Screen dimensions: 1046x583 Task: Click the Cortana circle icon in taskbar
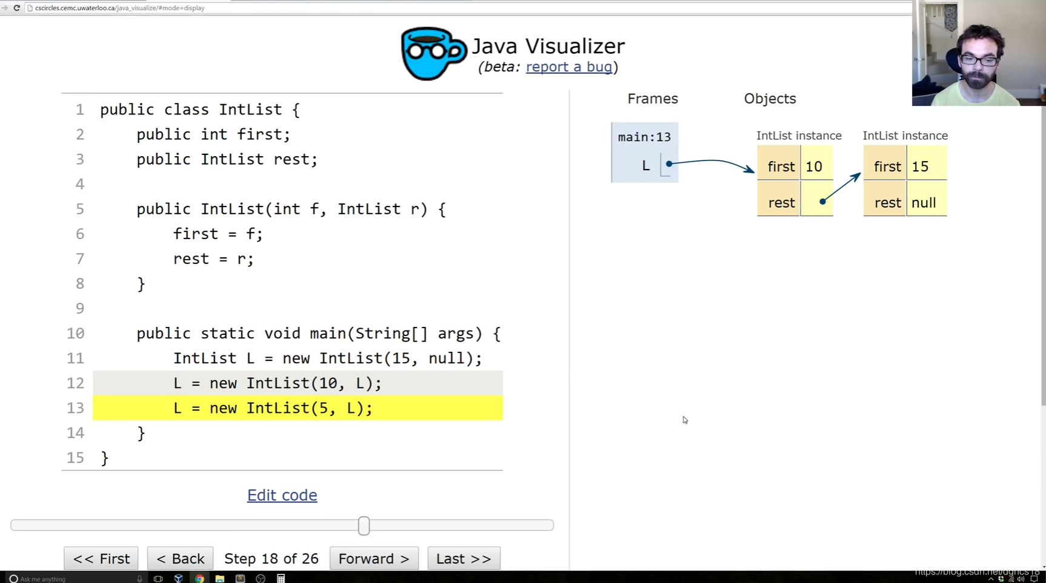click(13, 579)
